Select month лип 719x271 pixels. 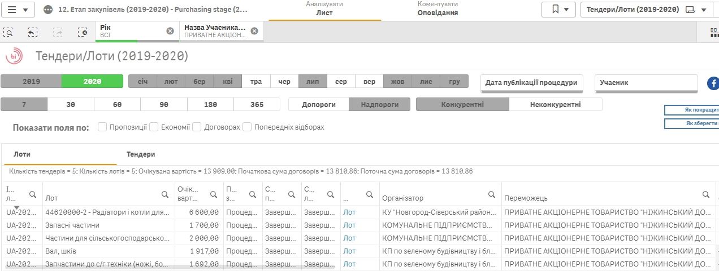click(313, 81)
